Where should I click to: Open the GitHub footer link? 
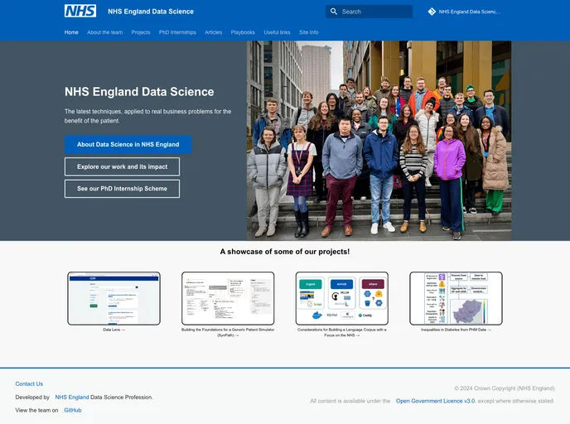pyautogui.click(x=73, y=411)
